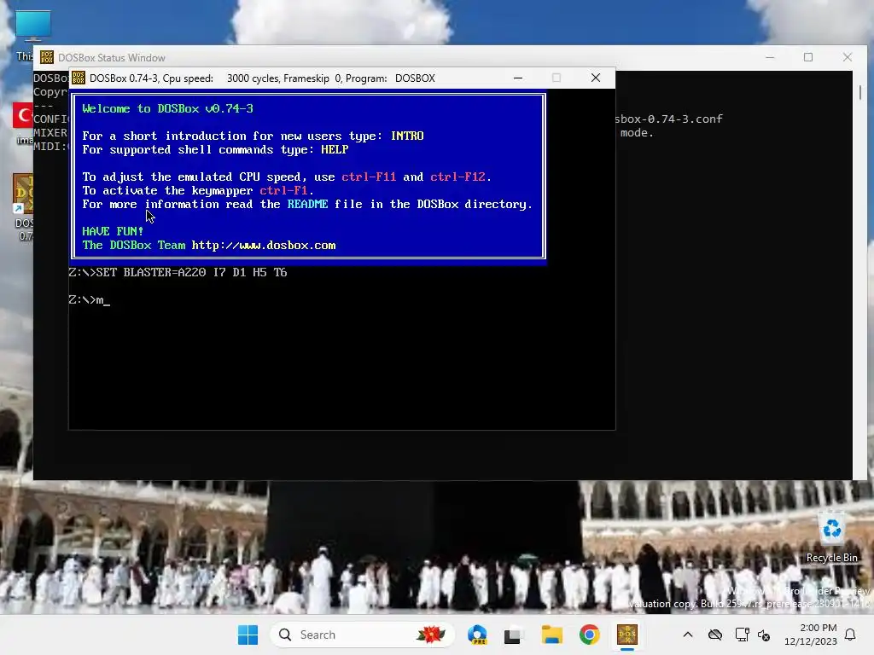Image resolution: width=874 pixels, height=655 pixels.
Task: Open the clock showing 2:00 PM
Action: tap(811, 635)
